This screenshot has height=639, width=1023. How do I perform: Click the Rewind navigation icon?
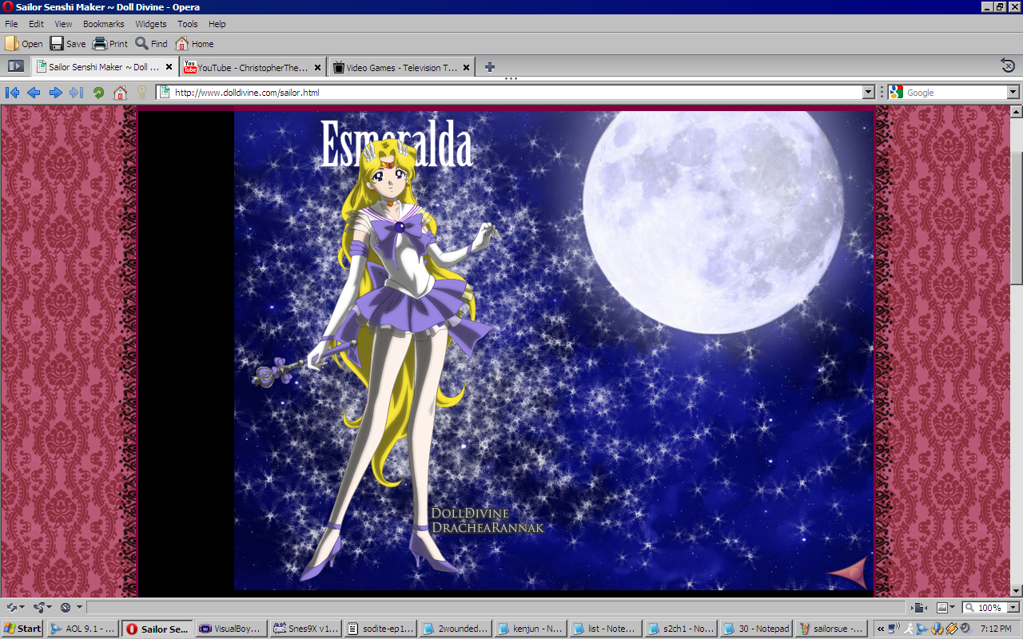[12, 93]
